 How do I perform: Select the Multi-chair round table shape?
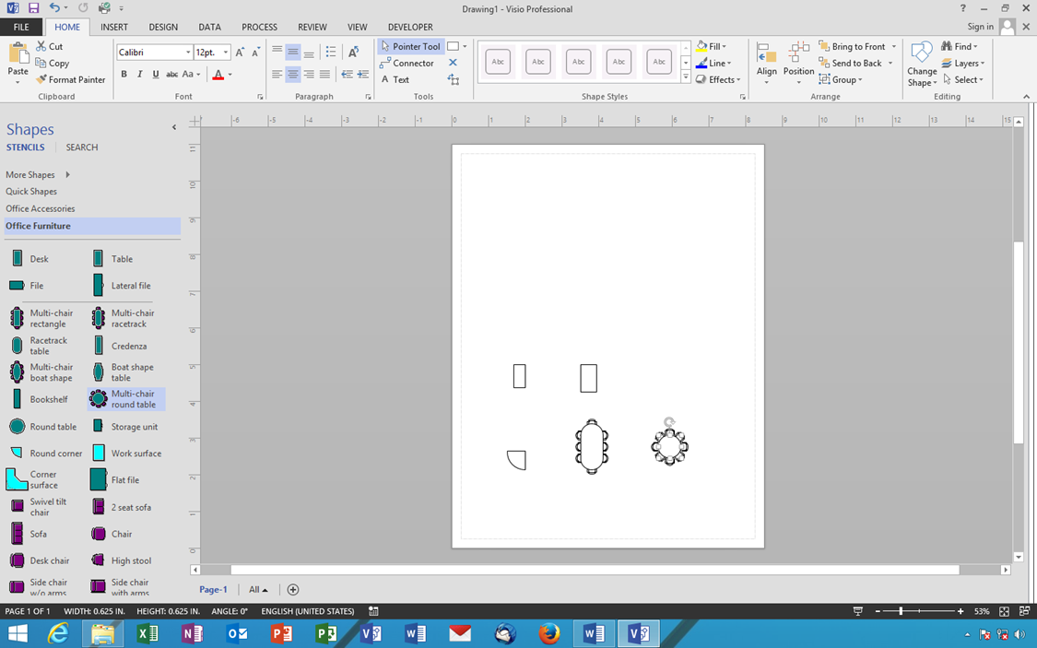click(126, 398)
